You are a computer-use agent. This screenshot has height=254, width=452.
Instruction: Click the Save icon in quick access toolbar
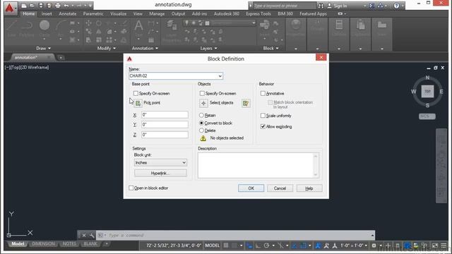click(41, 6)
